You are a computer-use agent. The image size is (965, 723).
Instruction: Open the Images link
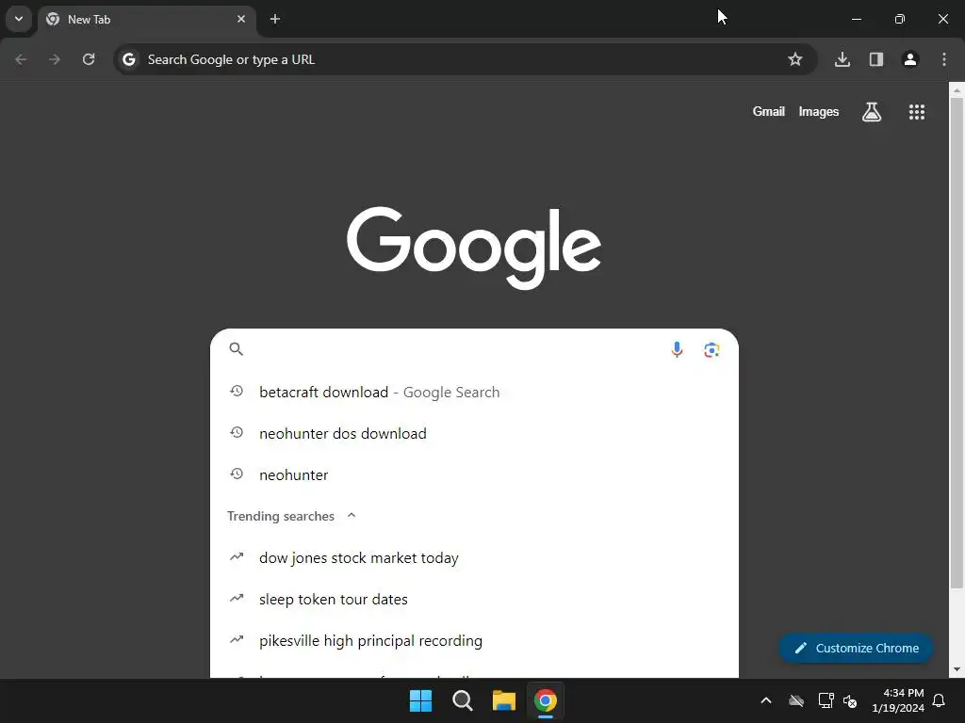pyautogui.click(x=819, y=112)
